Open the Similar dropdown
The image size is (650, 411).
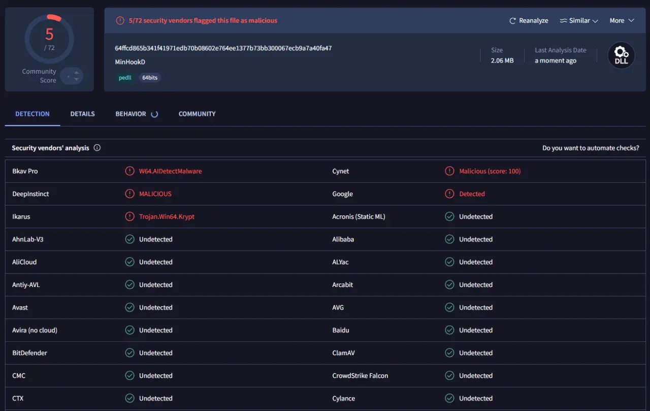pyautogui.click(x=579, y=21)
